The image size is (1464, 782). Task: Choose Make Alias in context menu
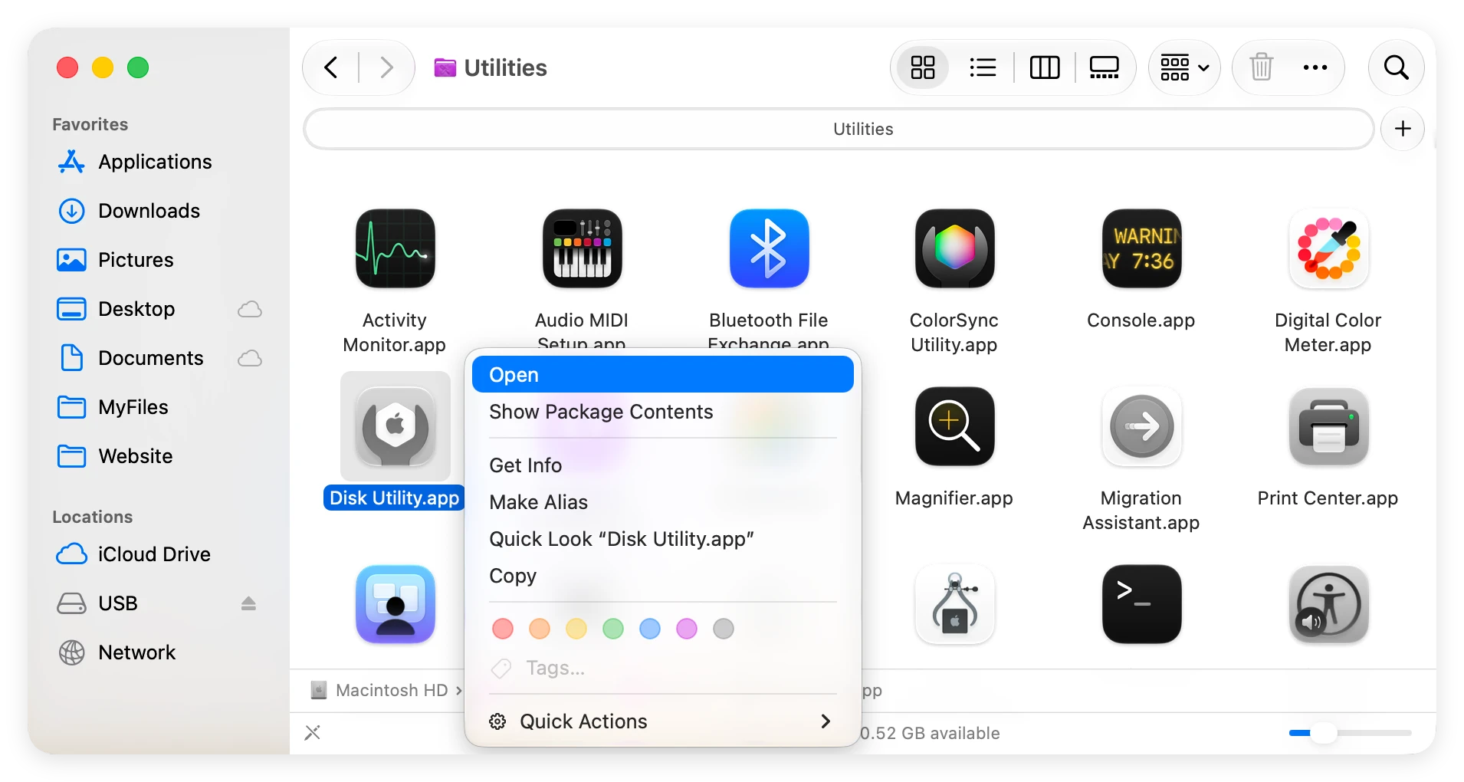[662, 502]
